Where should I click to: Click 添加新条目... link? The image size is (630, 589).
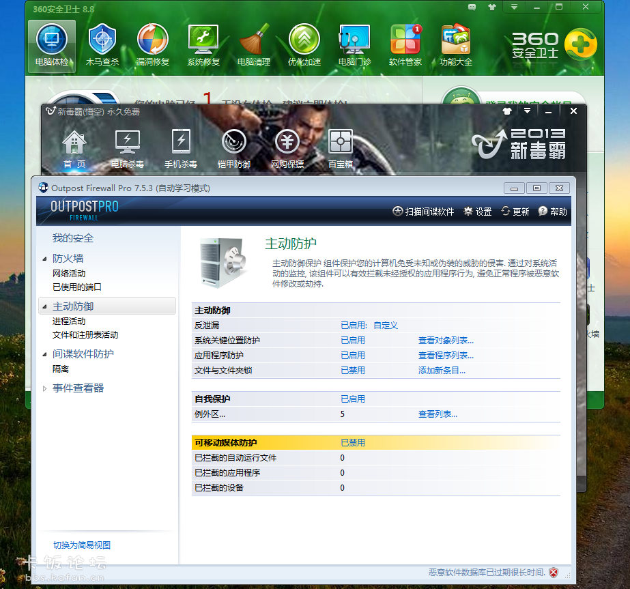pos(442,371)
